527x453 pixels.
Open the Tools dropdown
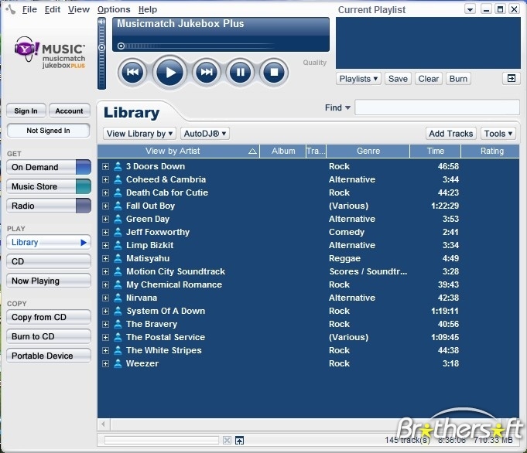tap(498, 134)
